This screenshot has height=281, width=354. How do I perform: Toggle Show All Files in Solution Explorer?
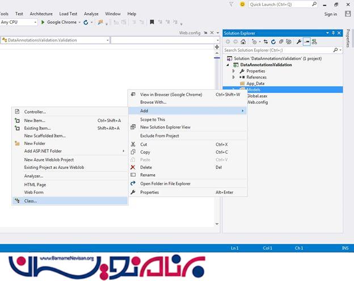point(290,42)
